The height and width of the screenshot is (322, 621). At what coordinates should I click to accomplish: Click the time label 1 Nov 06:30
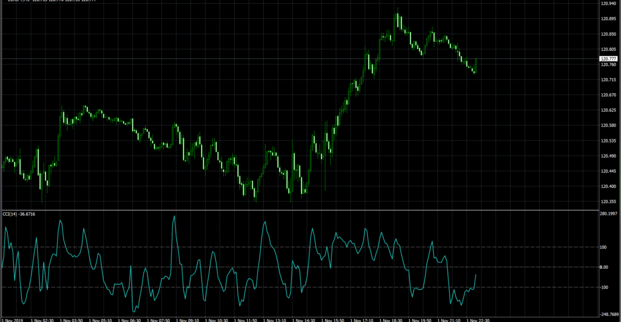pos(129,320)
